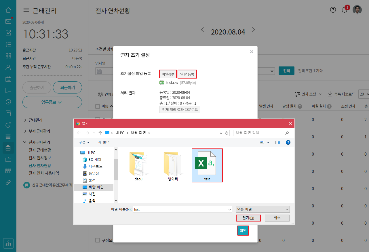The width and height of the screenshot is (369, 252).
Task: Click the home icon in left sidebar
Action: pyautogui.click(x=8, y=10)
